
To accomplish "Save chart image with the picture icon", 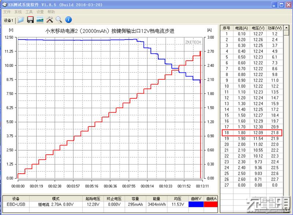I will point(40,20).
